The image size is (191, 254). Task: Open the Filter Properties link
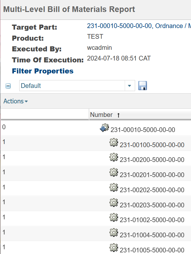pos(42,71)
